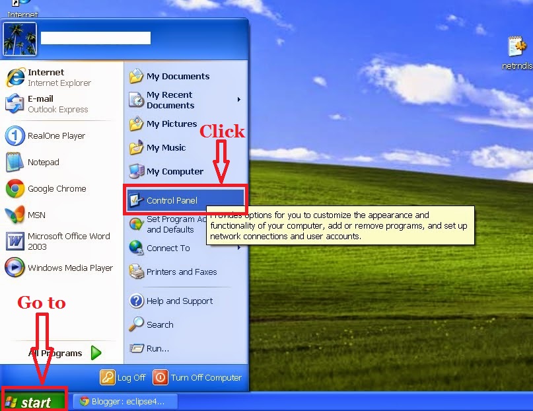
Task: Click Turn Off Computer button label
Action: (x=206, y=378)
